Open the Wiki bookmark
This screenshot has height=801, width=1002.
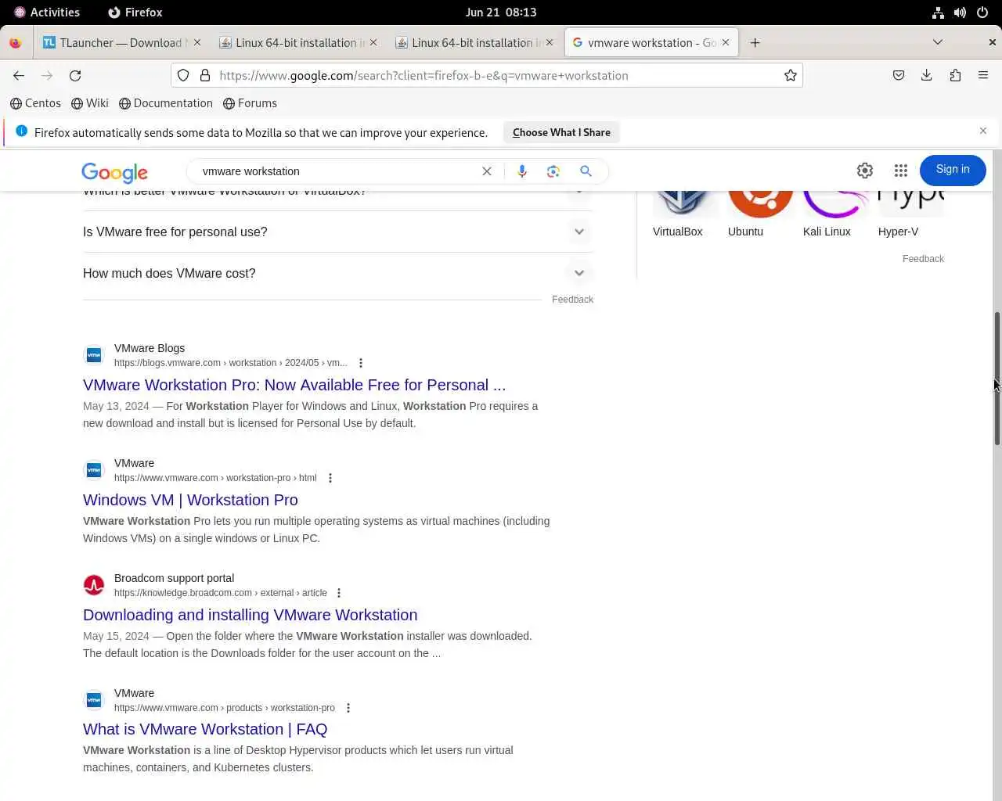pos(89,103)
